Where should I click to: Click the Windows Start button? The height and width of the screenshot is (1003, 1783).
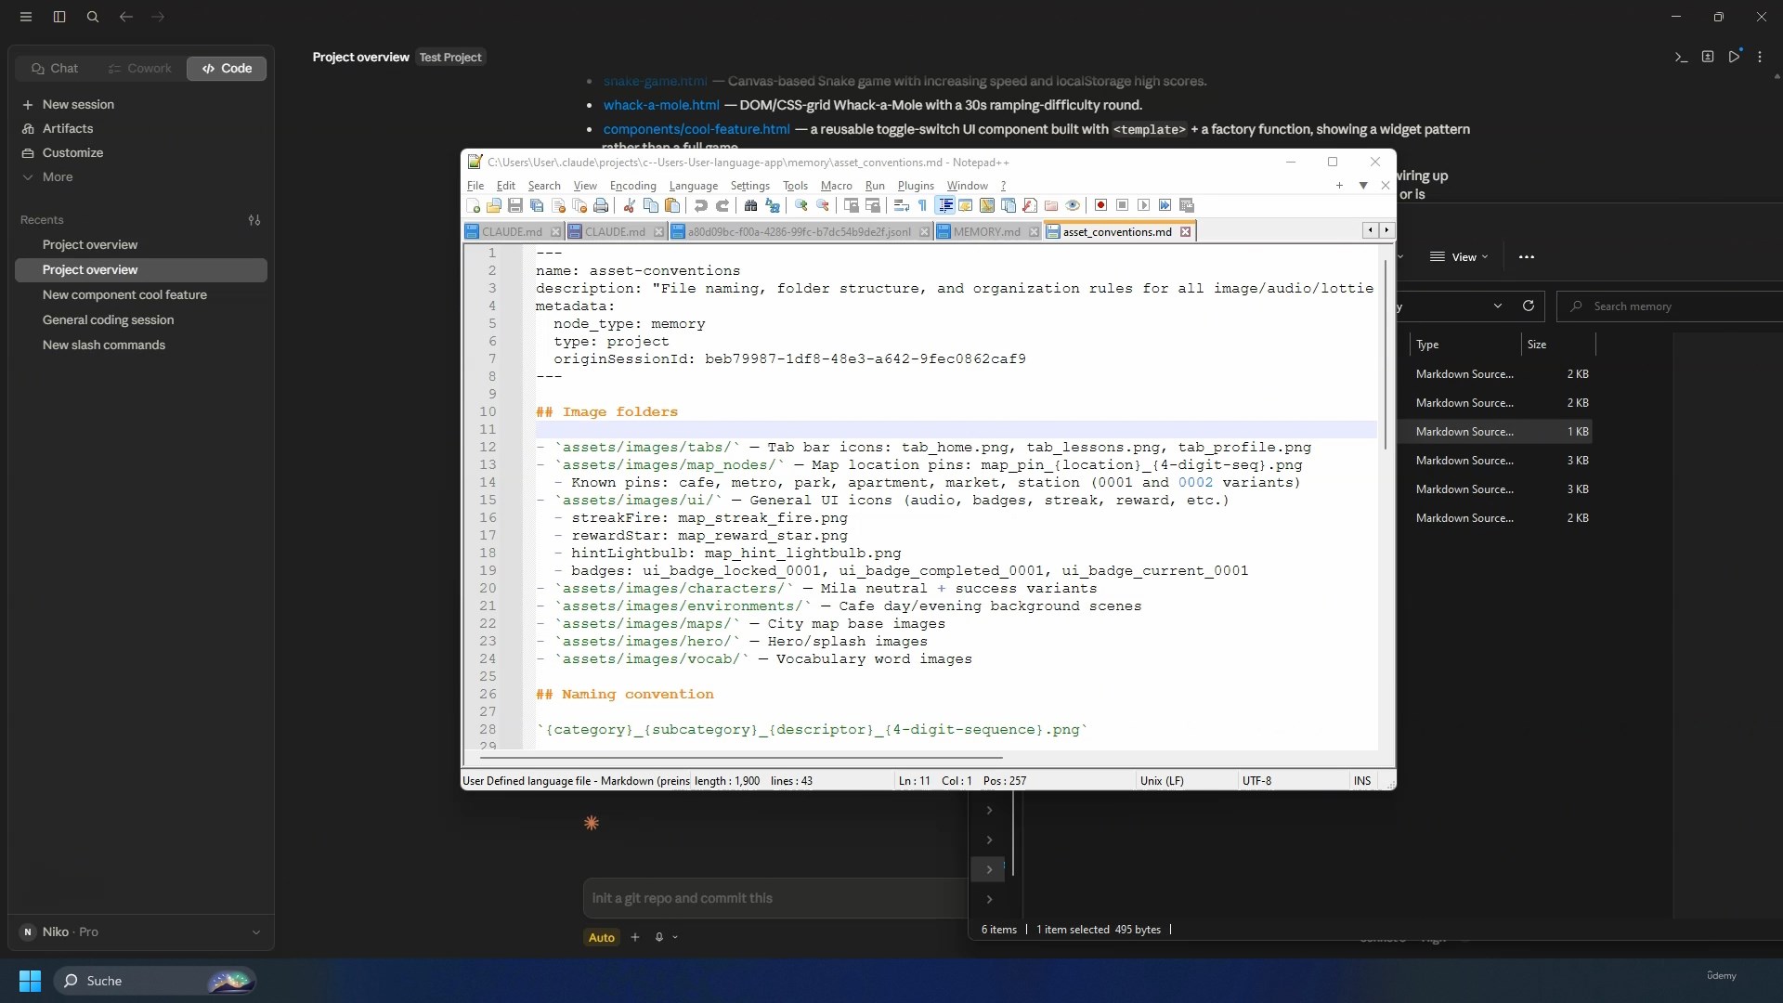point(30,981)
